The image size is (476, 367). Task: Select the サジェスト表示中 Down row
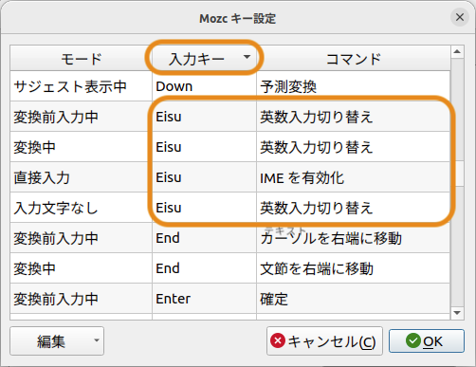click(229, 86)
